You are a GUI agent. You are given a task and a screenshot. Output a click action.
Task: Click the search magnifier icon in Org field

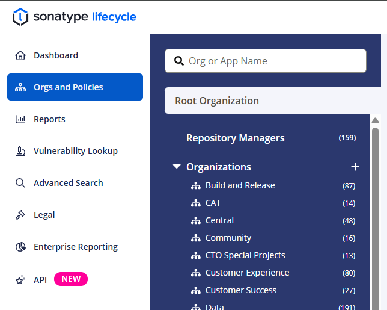(179, 61)
